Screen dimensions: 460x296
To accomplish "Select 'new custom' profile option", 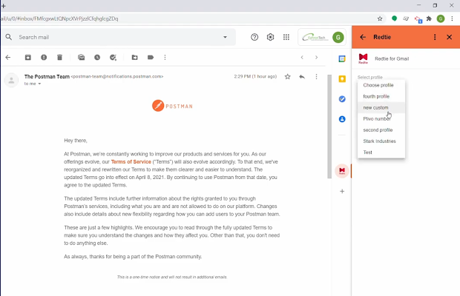I will click(381, 107).
